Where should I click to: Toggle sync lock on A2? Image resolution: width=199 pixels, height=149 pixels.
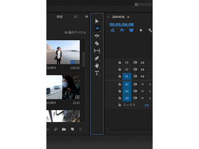point(135,91)
